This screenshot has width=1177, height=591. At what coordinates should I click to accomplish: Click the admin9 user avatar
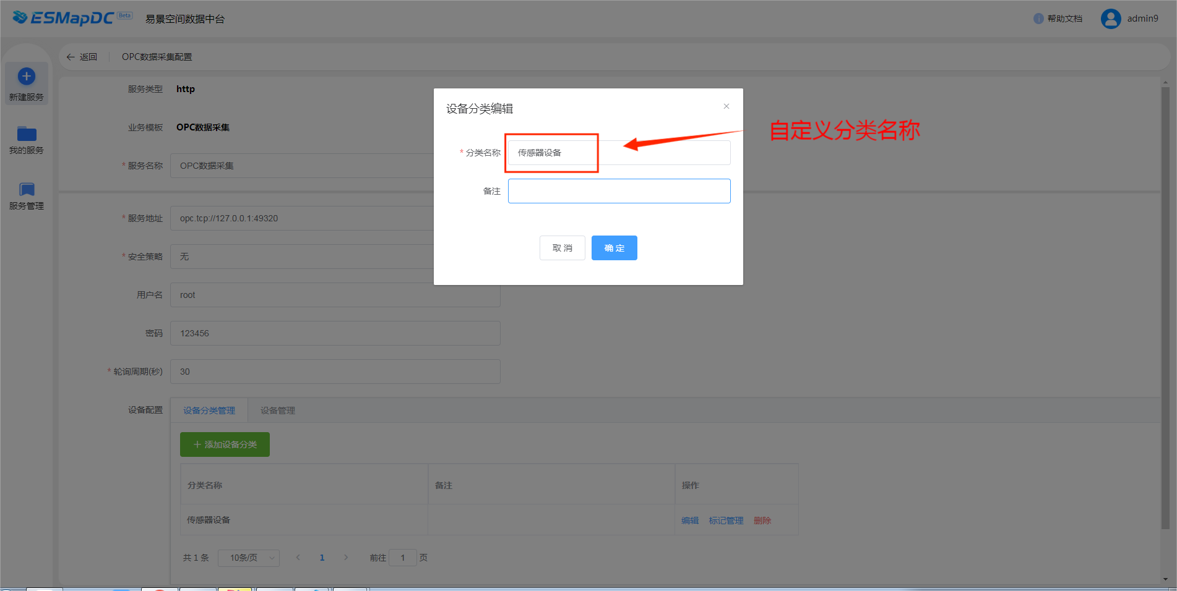[1111, 19]
